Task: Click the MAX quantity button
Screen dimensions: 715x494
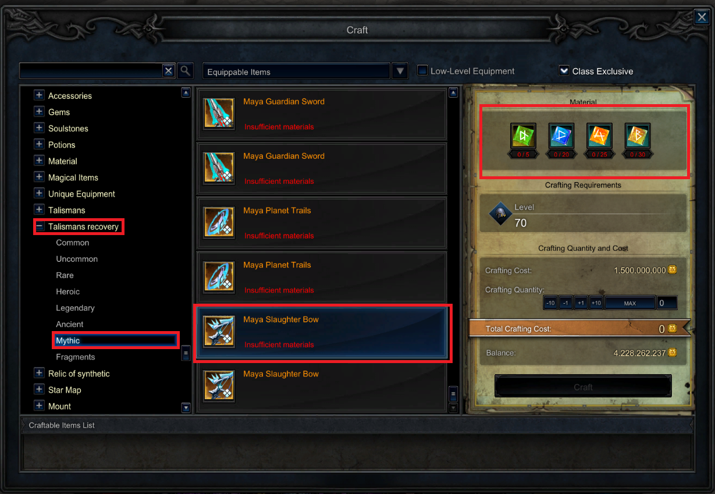Action: [x=629, y=303]
